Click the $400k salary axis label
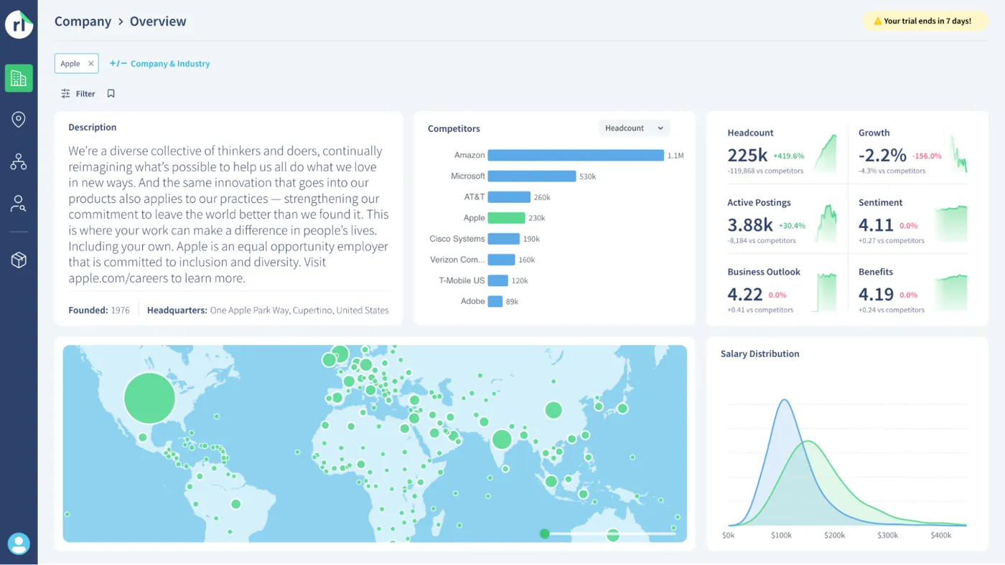Viewport: 1005px width, 565px height. 940,536
